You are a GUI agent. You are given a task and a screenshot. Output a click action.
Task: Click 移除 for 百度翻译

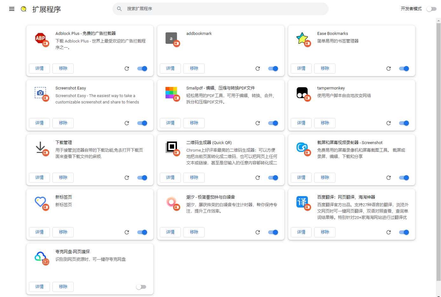tap(325, 232)
